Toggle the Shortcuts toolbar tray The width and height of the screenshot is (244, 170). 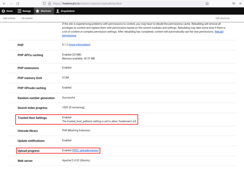(x=43, y=11)
